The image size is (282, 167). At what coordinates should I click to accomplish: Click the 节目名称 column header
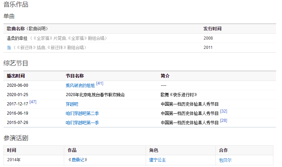pyautogui.click(x=75, y=76)
